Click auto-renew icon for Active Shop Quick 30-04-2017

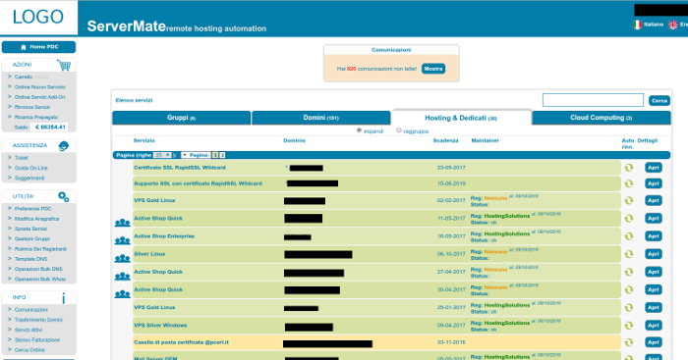coord(629,290)
